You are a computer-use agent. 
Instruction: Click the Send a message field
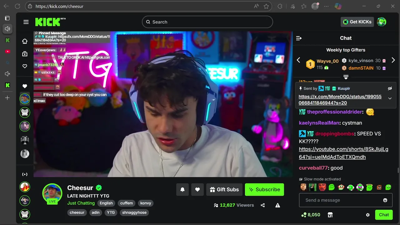[x=346, y=200]
